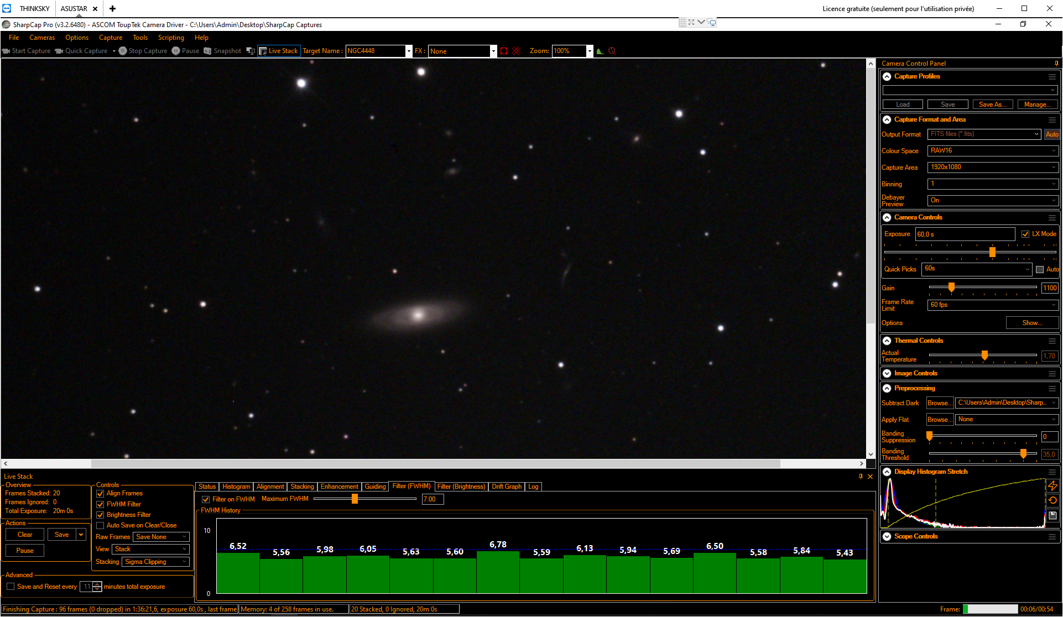Image resolution: width=1063 pixels, height=617 pixels.
Task: Click the Live Stack panel pin icon
Action: point(861,477)
